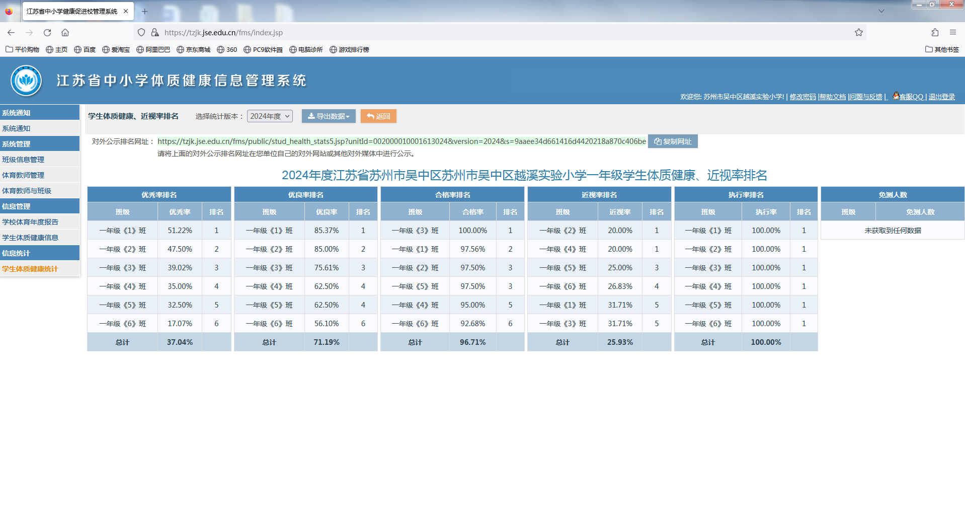Open the 主页 bookmark
This screenshot has width=965, height=523.
click(56, 49)
